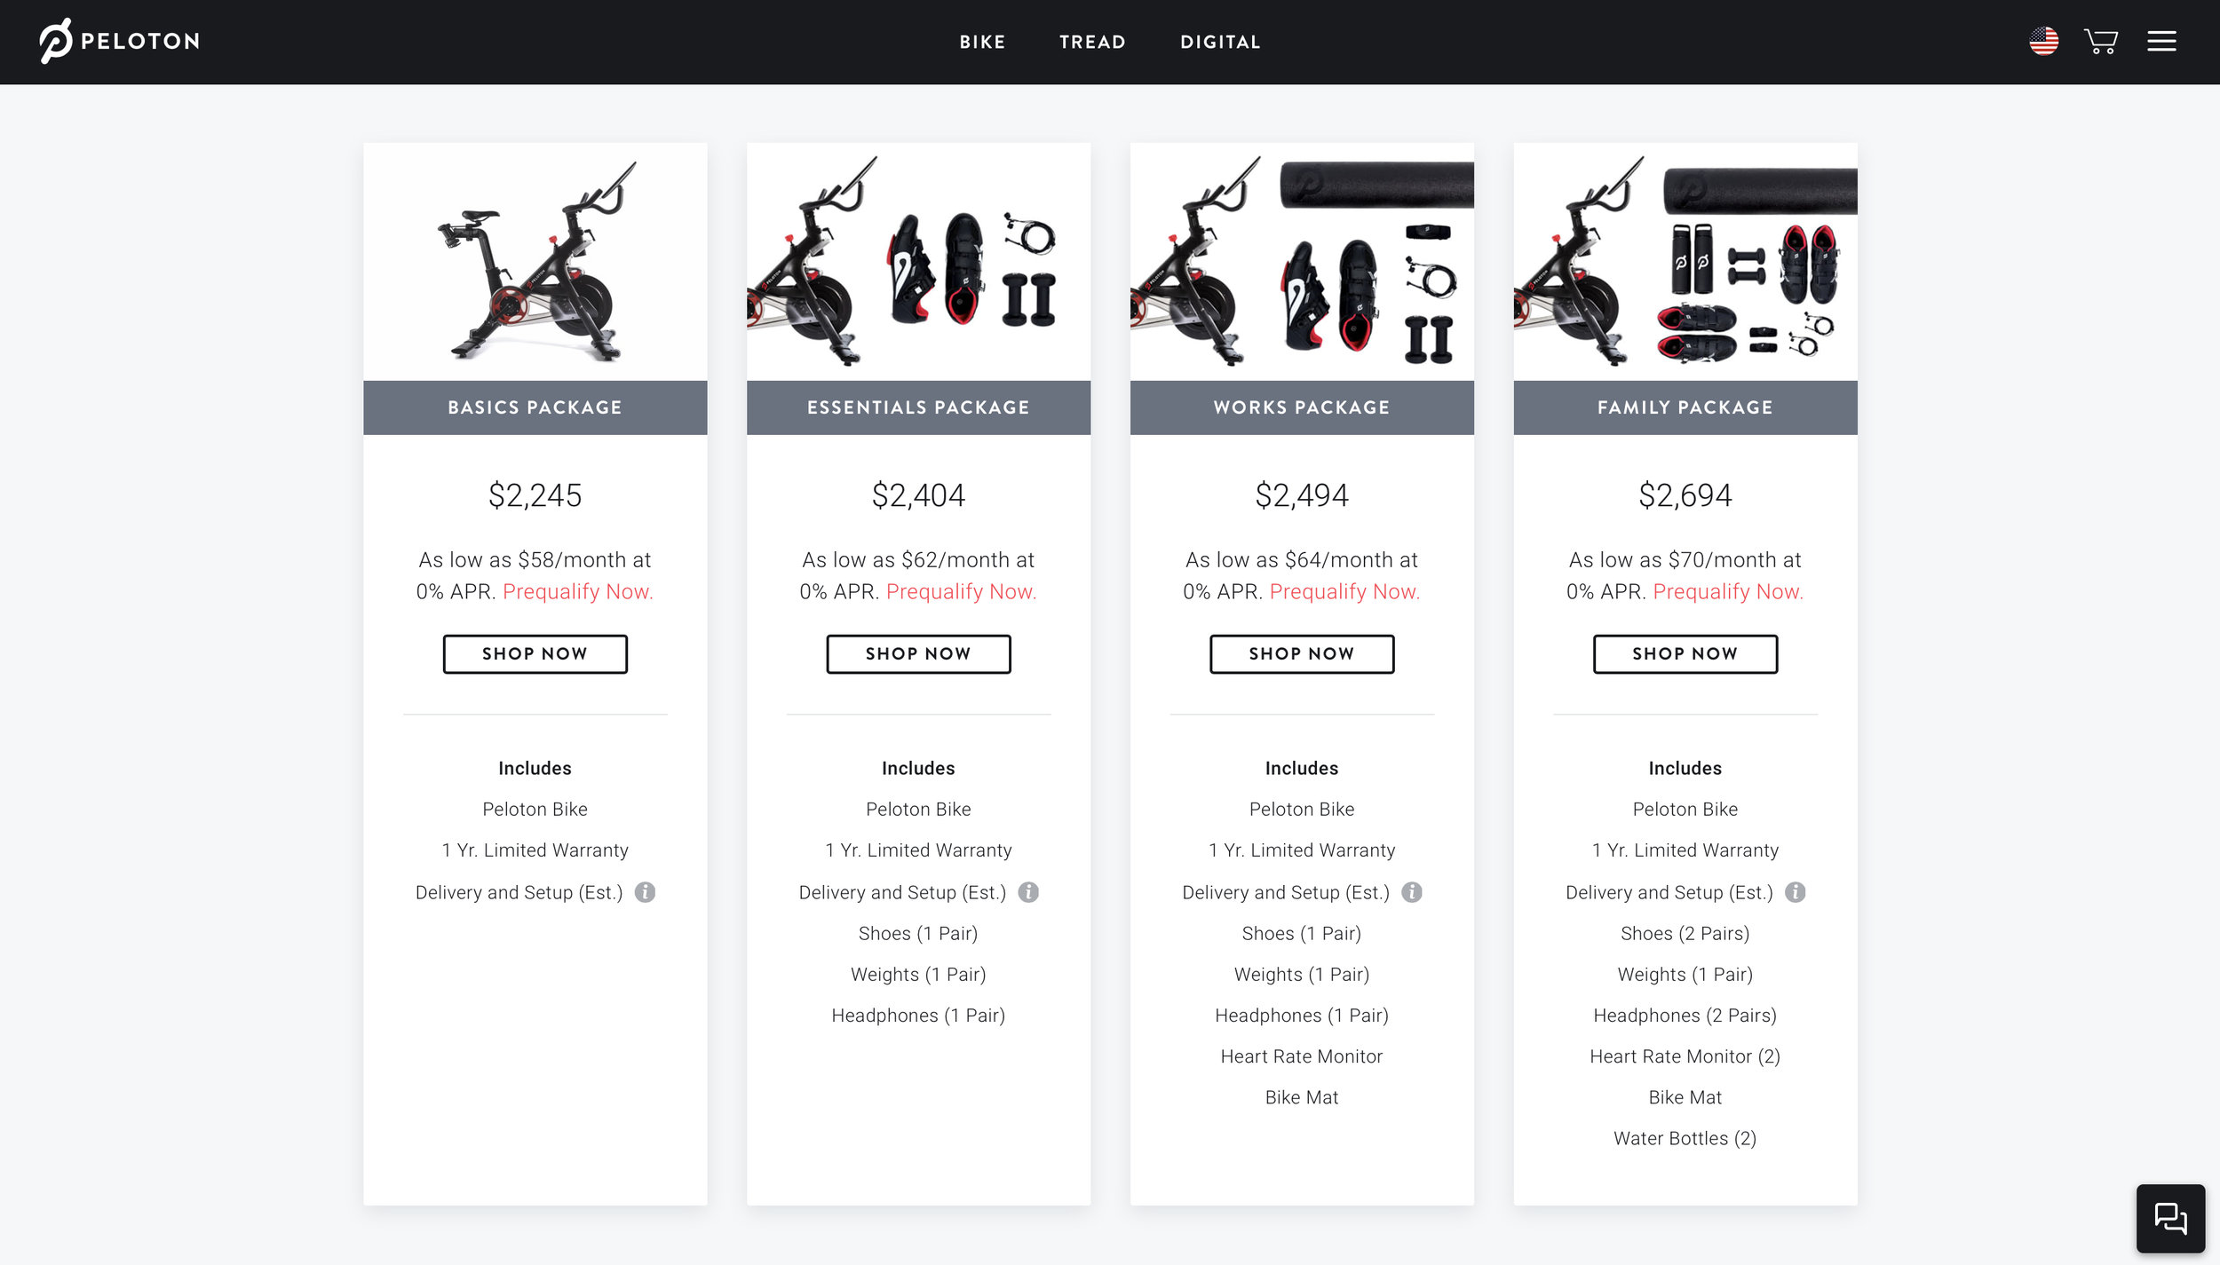Click Prequalify Now under the $2,494 price
The image size is (2220, 1265).
click(x=1345, y=592)
